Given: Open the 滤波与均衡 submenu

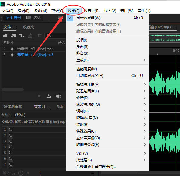Looking at the screenshot, I should click(108, 104).
